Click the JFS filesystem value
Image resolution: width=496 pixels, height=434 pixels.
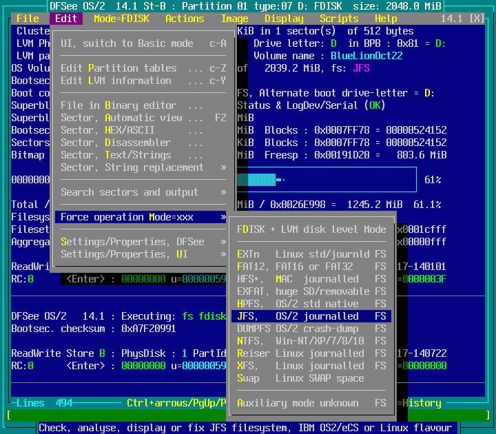coord(361,68)
